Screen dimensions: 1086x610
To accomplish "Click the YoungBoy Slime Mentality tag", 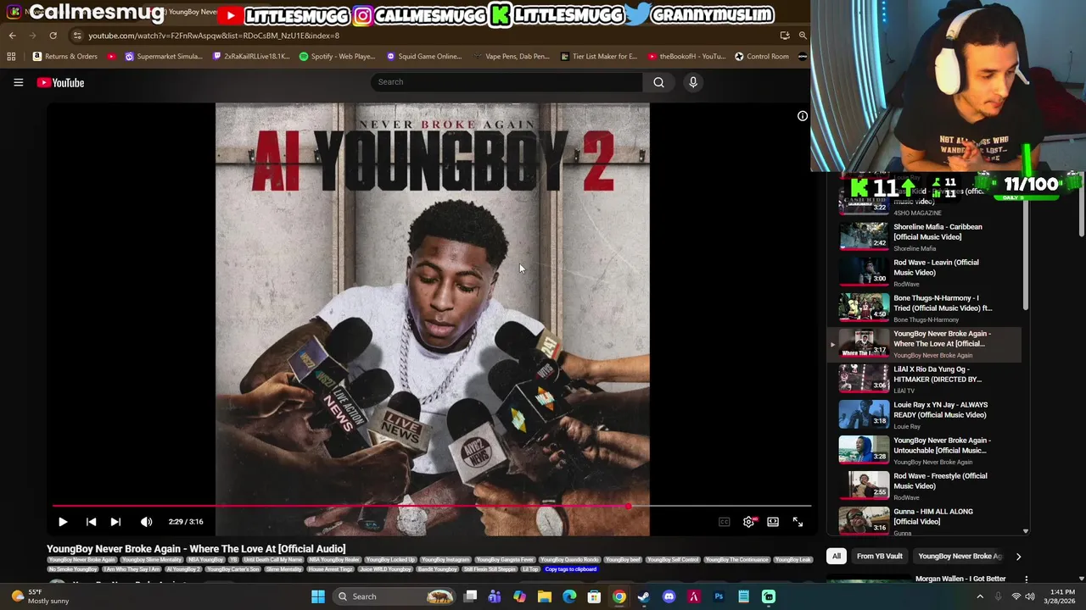I will point(154,560).
